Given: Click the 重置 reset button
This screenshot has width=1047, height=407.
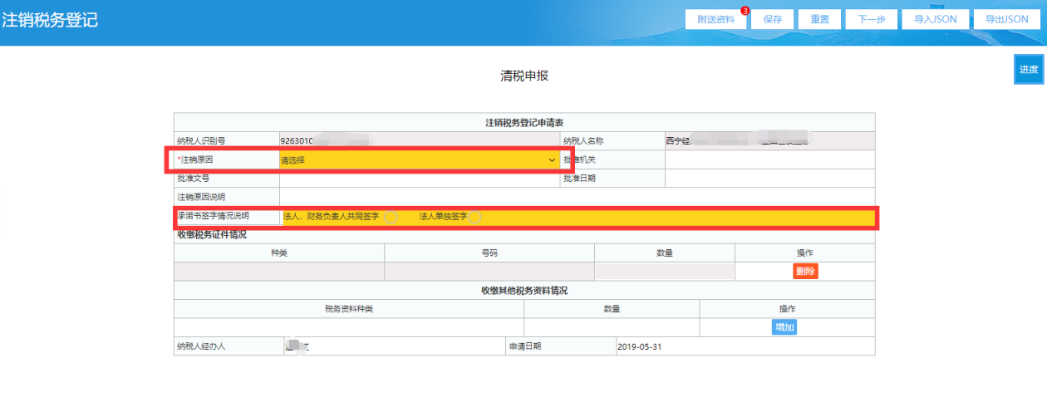Looking at the screenshot, I should [x=819, y=19].
